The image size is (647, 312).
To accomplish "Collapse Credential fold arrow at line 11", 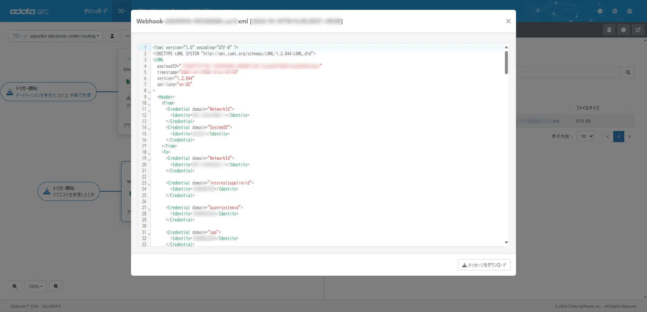I will click(x=149, y=110).
